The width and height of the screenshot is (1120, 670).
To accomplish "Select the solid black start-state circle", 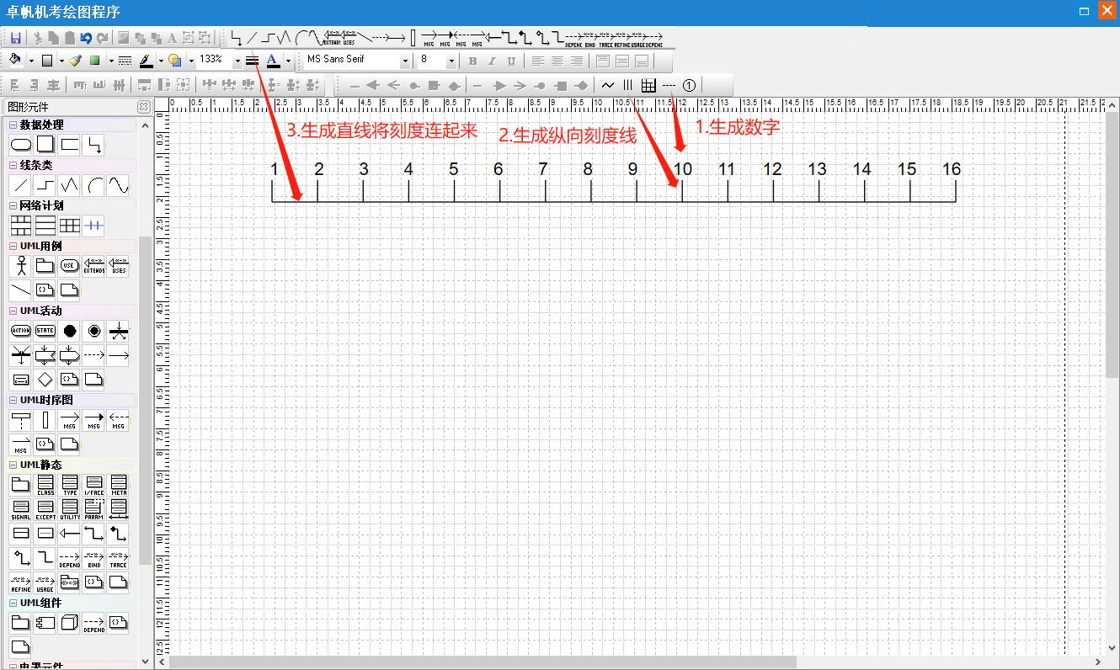I will coord(70,331).
